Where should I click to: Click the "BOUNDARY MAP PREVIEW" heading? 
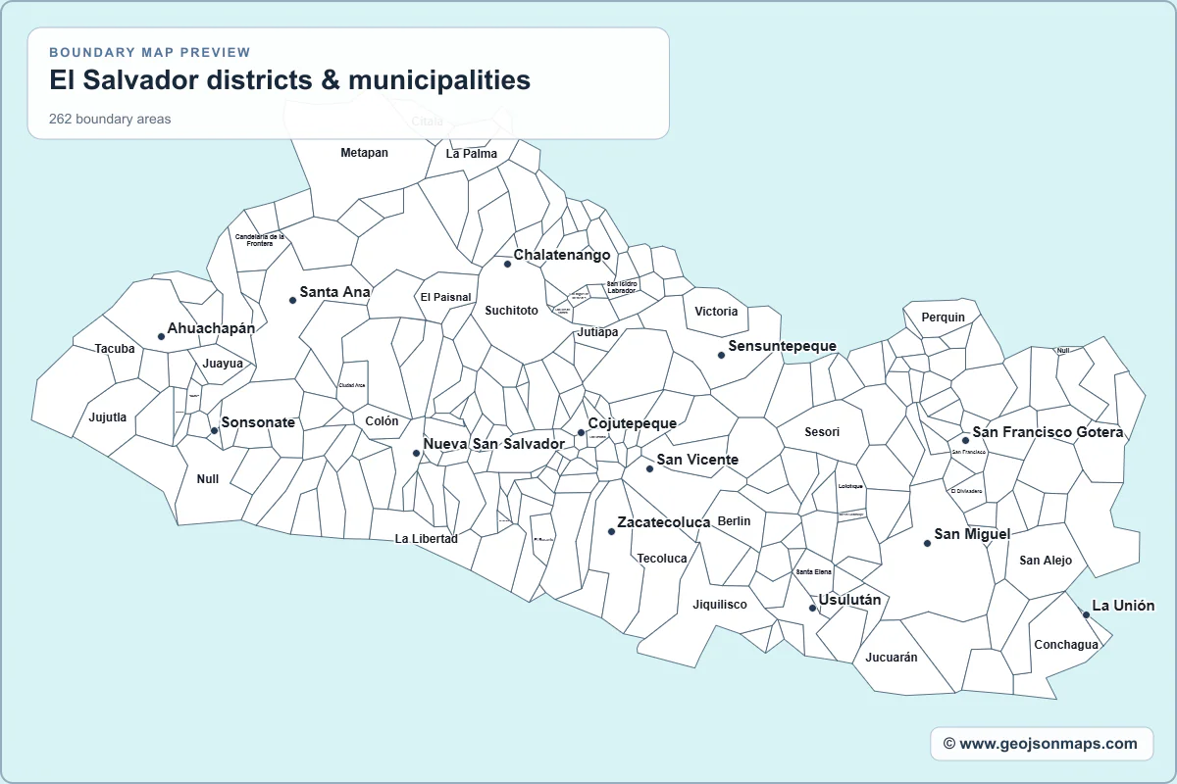click(x=150, y=52)
